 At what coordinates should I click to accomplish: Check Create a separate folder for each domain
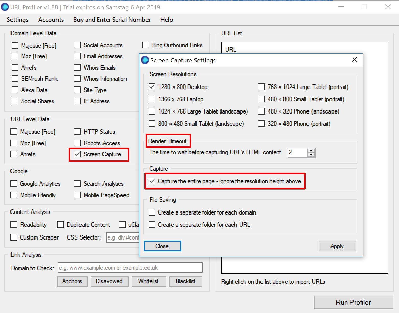point(152,212)
